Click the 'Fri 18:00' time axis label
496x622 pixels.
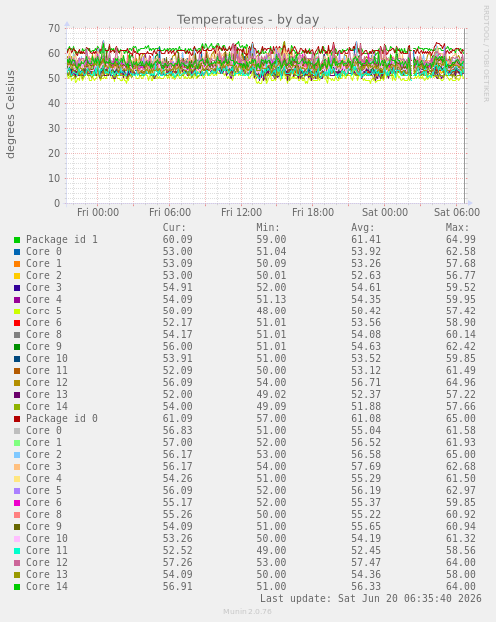click(x=313, y=213)
